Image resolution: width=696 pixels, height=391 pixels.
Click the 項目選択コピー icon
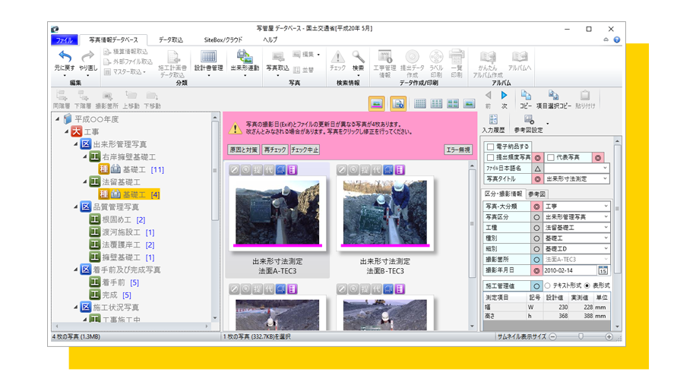(553, 96)
